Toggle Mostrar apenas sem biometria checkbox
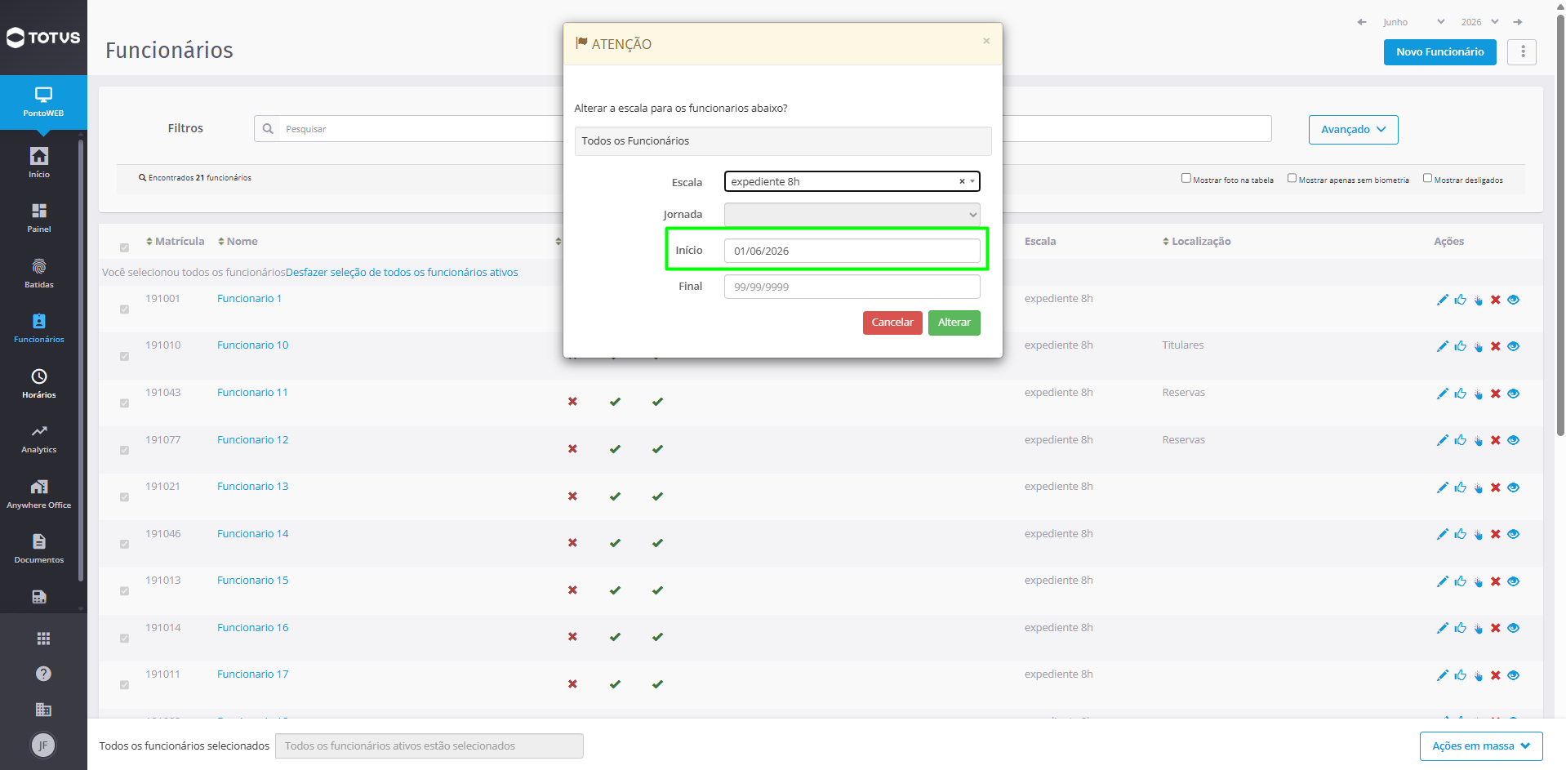This screenshot has width=1566, height=770. click(1292, 178)
